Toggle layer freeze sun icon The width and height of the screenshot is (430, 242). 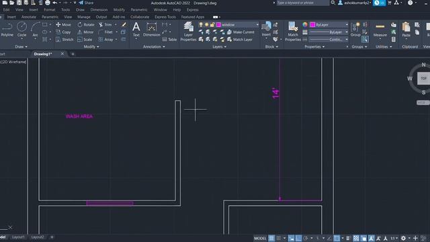[207, 25]
